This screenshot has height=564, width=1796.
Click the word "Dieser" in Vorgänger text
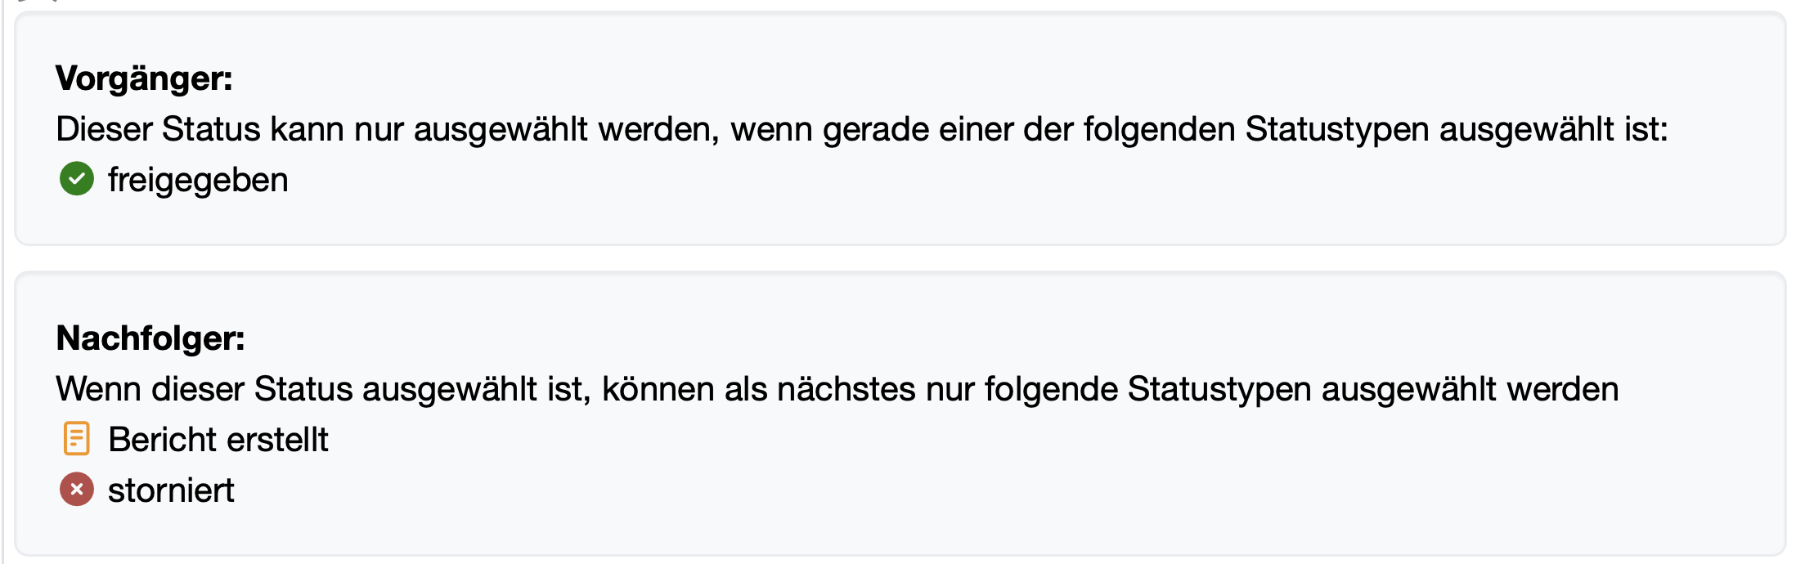coord(104,129)
